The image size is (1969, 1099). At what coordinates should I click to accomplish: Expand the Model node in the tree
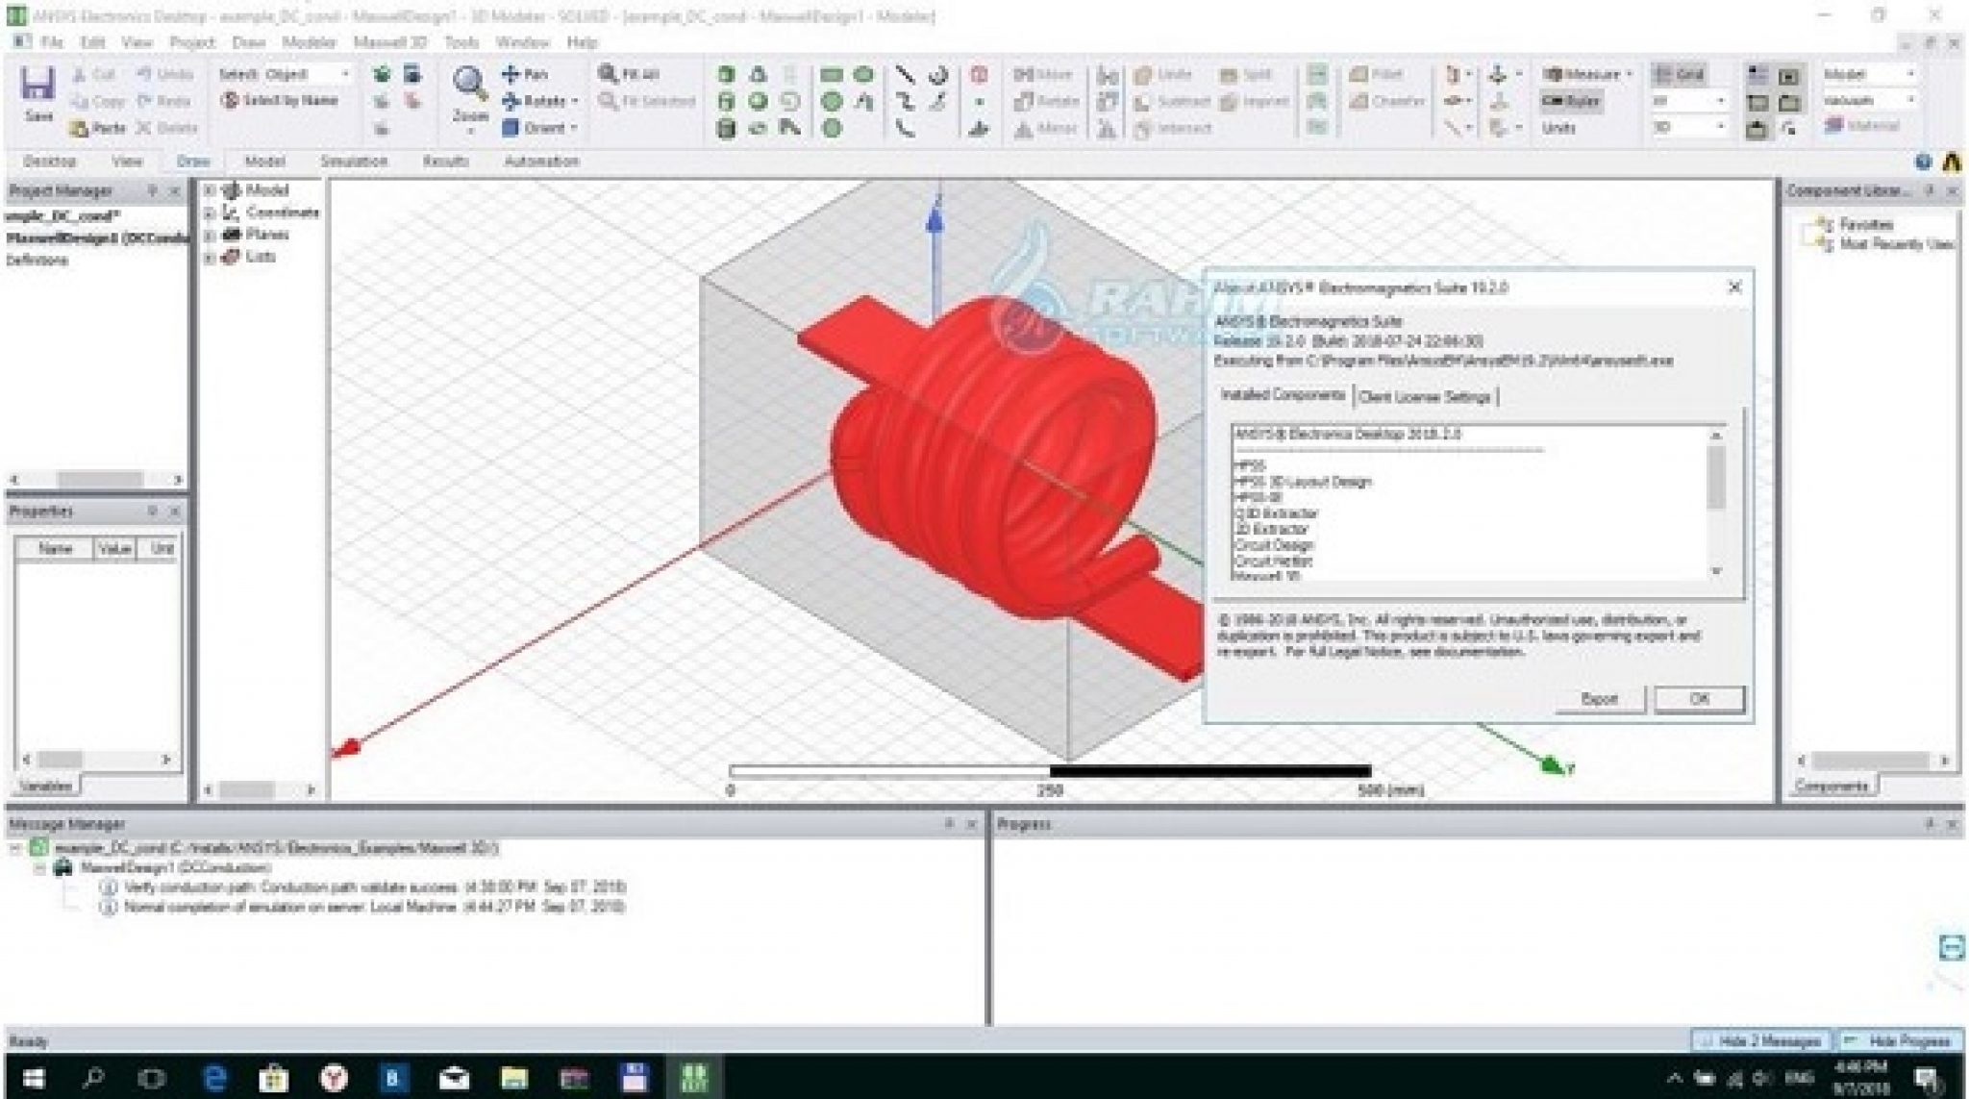(x=208, y=189)
